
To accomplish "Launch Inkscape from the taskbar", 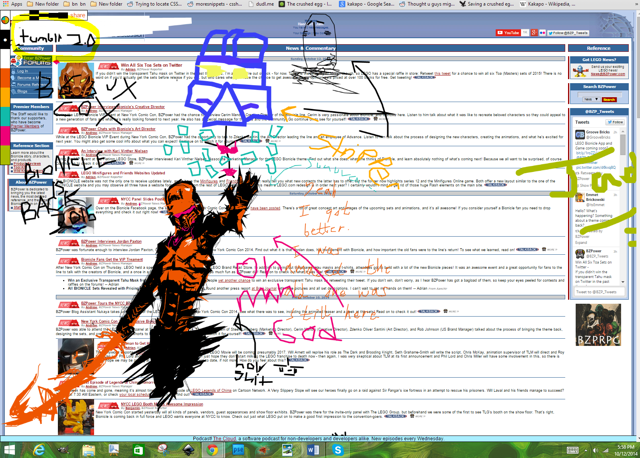I will pyautogui.click(x=188, y=450).
